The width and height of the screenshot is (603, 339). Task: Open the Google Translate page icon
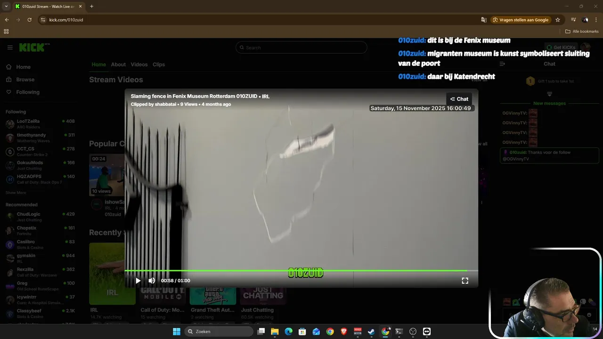[484, 20]
